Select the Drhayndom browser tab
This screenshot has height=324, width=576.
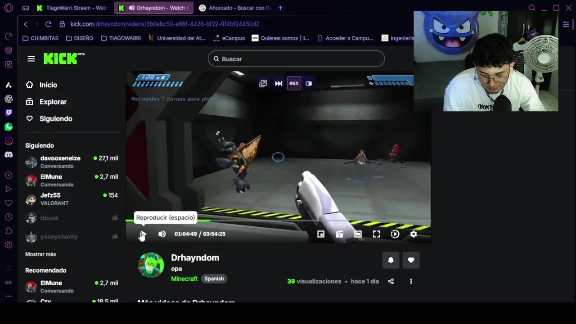(x=154, y=8)
